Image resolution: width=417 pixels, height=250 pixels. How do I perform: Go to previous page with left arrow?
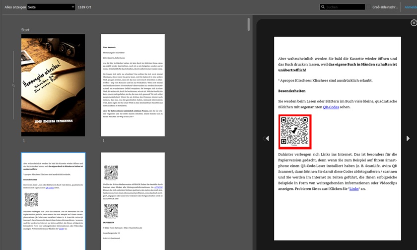[267, 138]
